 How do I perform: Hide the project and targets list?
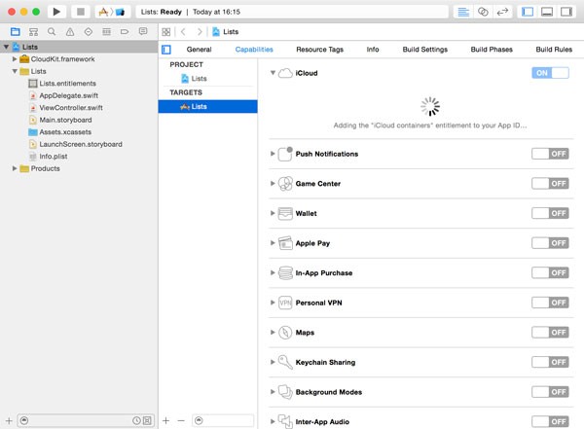[x=166, y=50]
